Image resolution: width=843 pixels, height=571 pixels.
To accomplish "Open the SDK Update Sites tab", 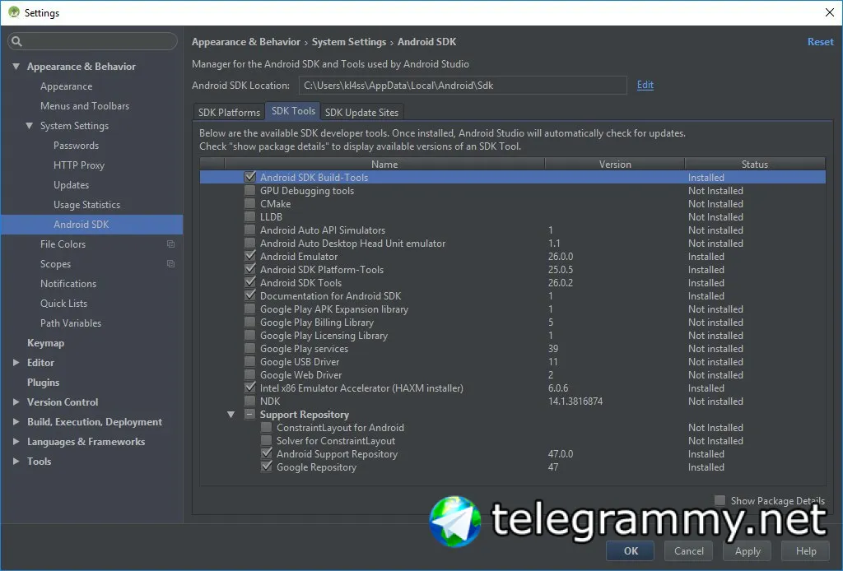I will pyautogui.click(x=362, y=112).
